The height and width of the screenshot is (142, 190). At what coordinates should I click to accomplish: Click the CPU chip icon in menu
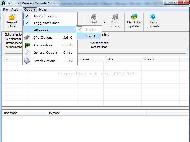pos(27,38)
